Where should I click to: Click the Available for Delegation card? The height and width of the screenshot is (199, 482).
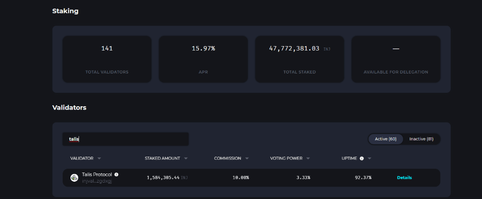coord(396,59)
